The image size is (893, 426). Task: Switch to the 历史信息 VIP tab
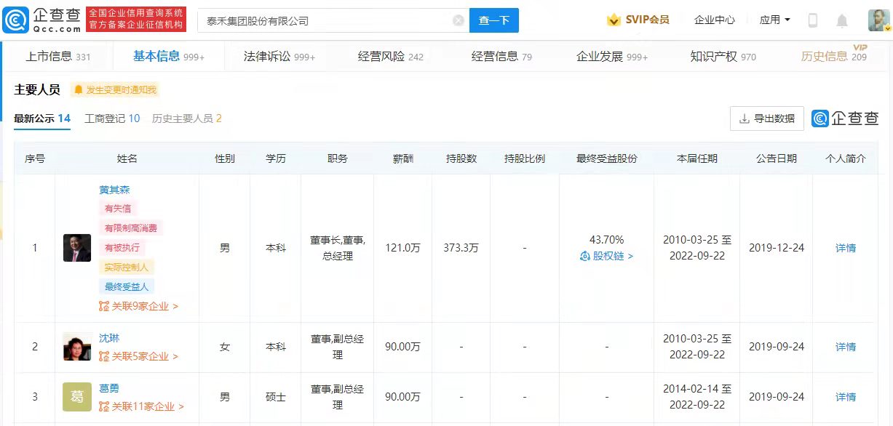(834, 56)
